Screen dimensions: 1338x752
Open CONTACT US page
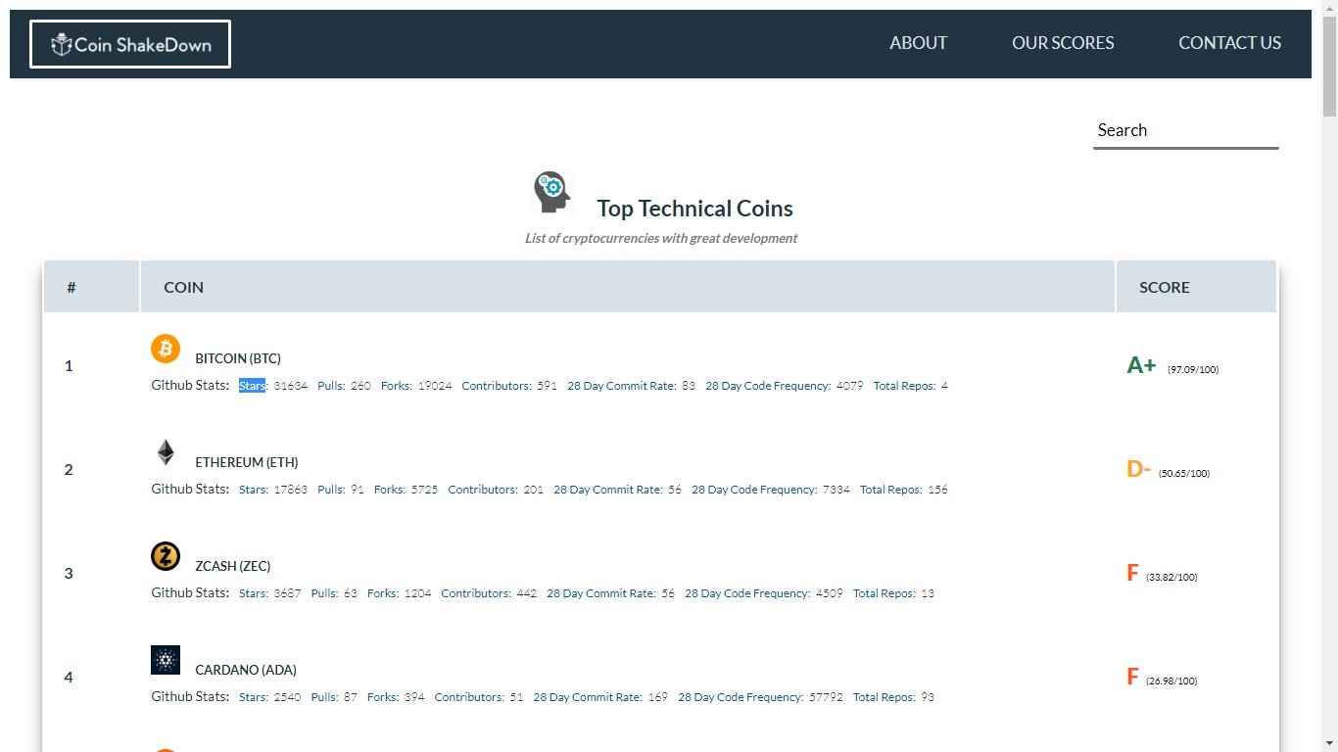(1229, 43)
